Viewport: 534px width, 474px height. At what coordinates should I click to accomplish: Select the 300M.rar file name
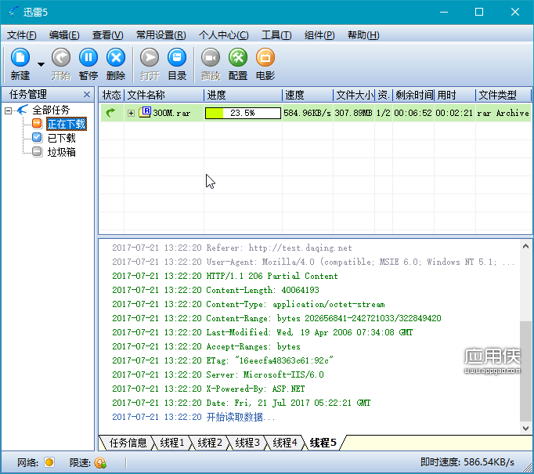tap(171, 113)
